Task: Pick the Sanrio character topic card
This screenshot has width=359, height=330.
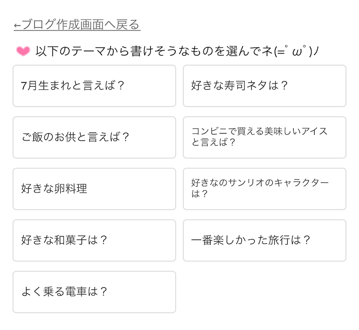Action: pos(264,189)
